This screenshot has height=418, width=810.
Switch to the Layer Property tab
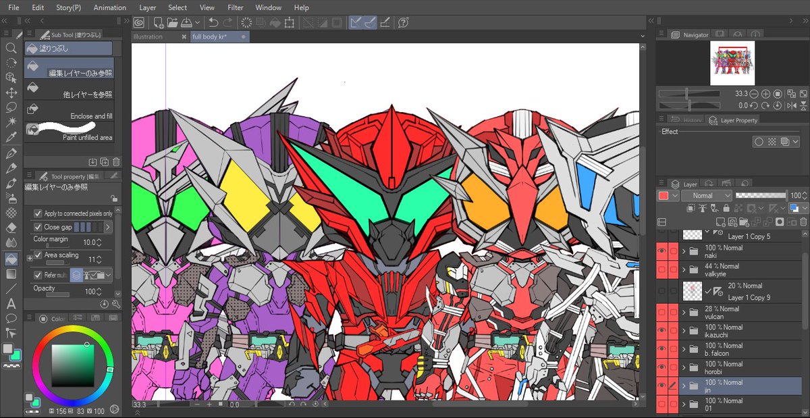point(734,120)
